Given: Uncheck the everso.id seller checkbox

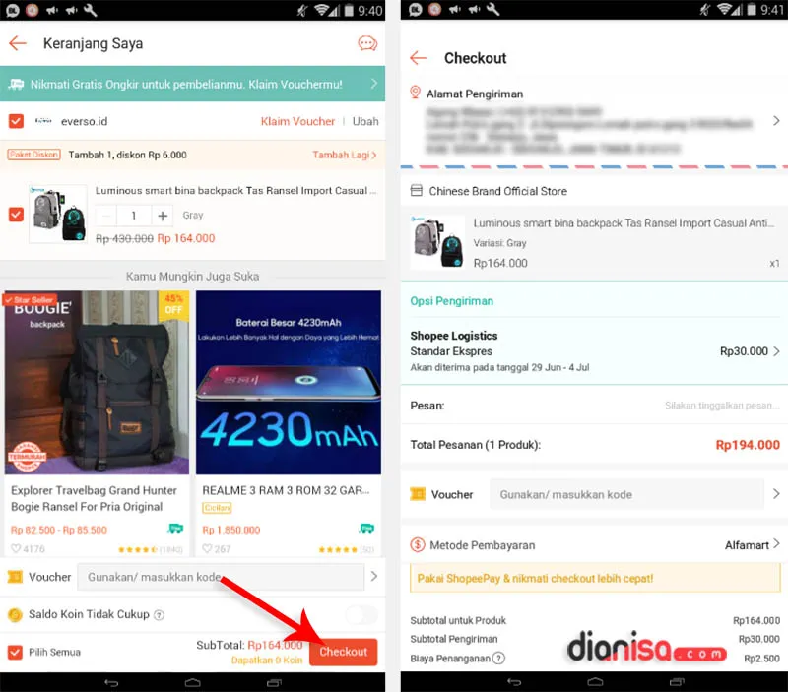Looking at the screenshot, I should [14, 122].
